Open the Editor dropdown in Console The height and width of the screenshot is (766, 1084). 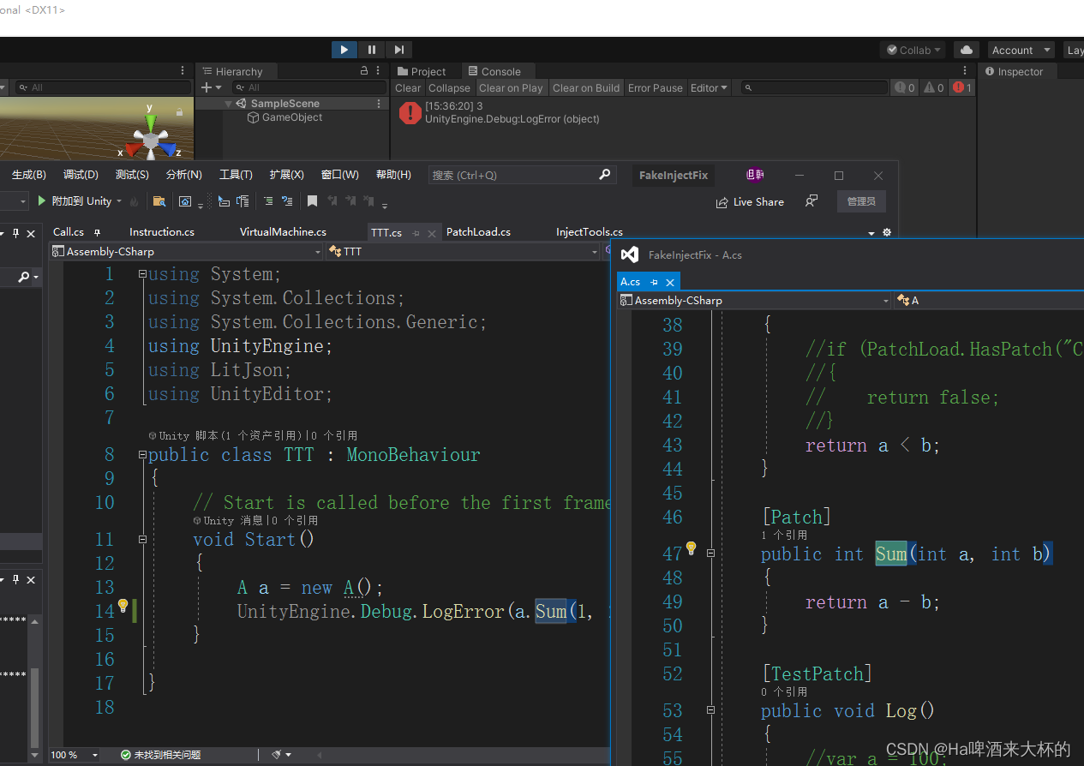(709, 87)
